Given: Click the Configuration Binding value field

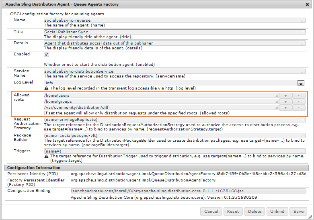Looking at the screenshot, I should tap(188, 191).
